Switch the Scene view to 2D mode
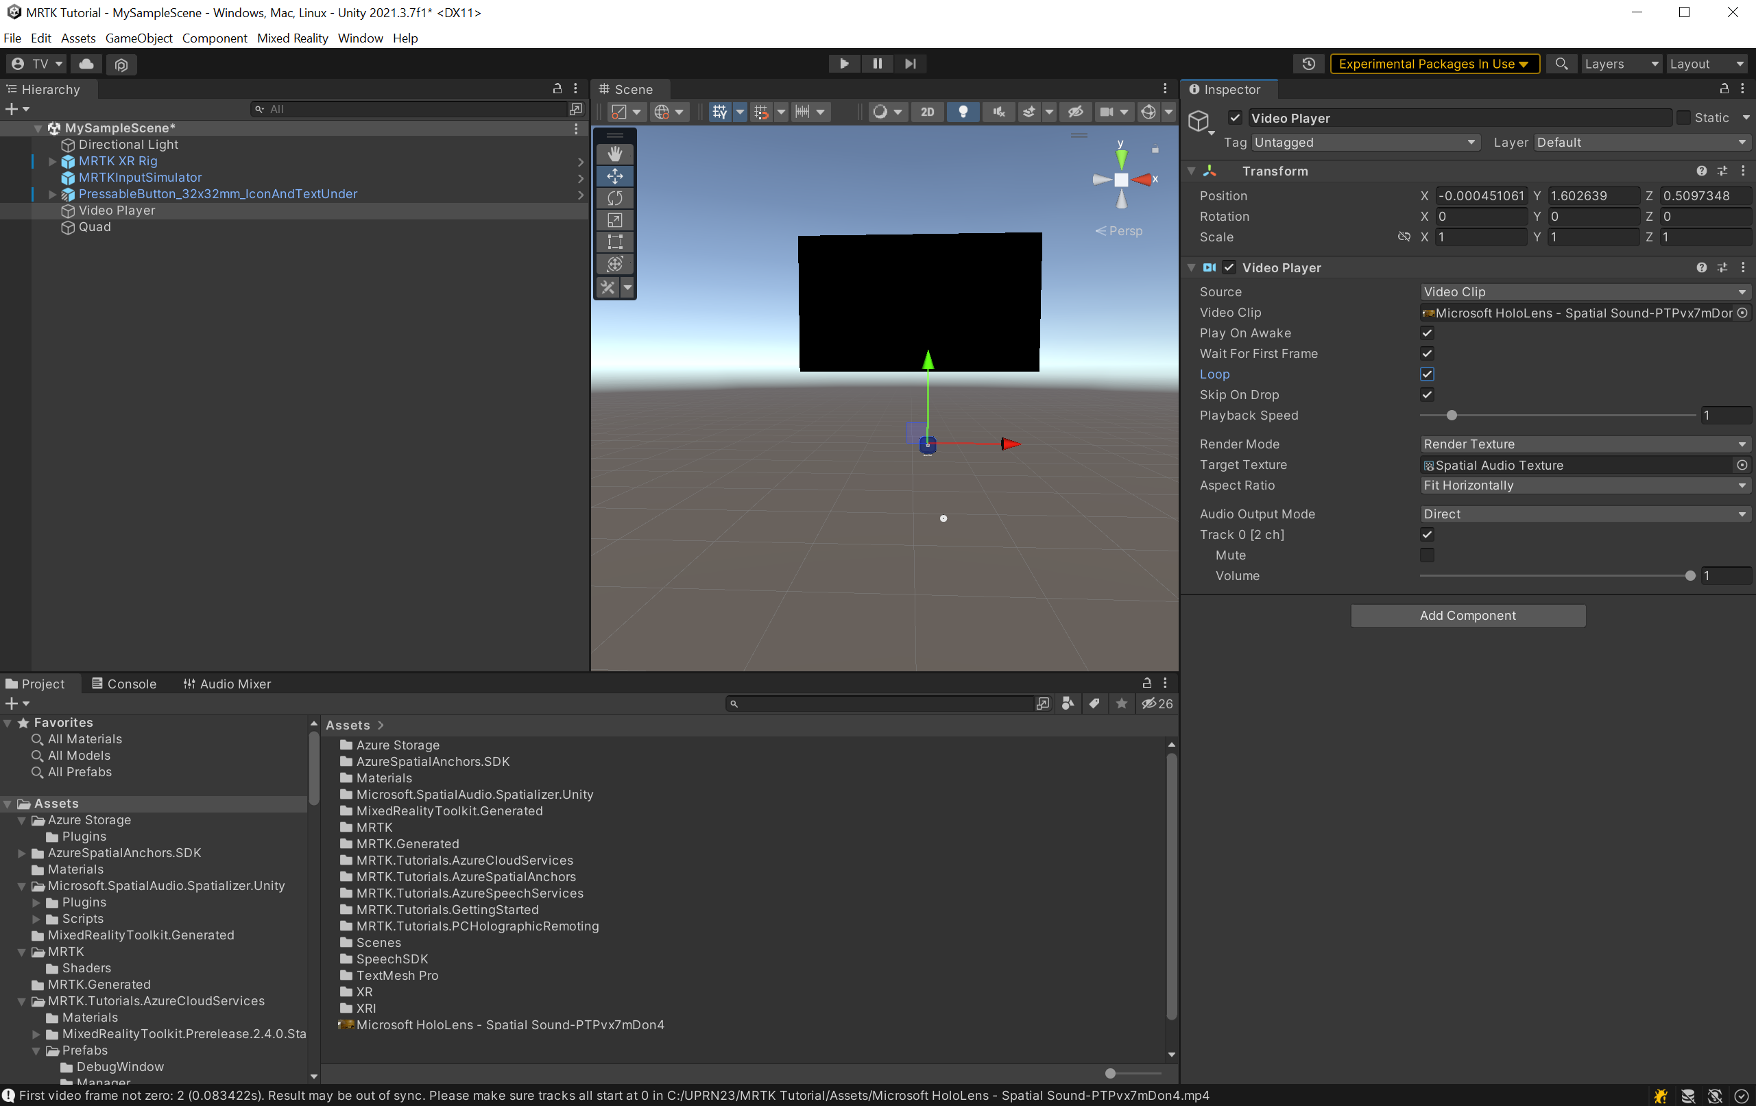The height and width of the screenshot is (1106, 1756). point(927,112)
